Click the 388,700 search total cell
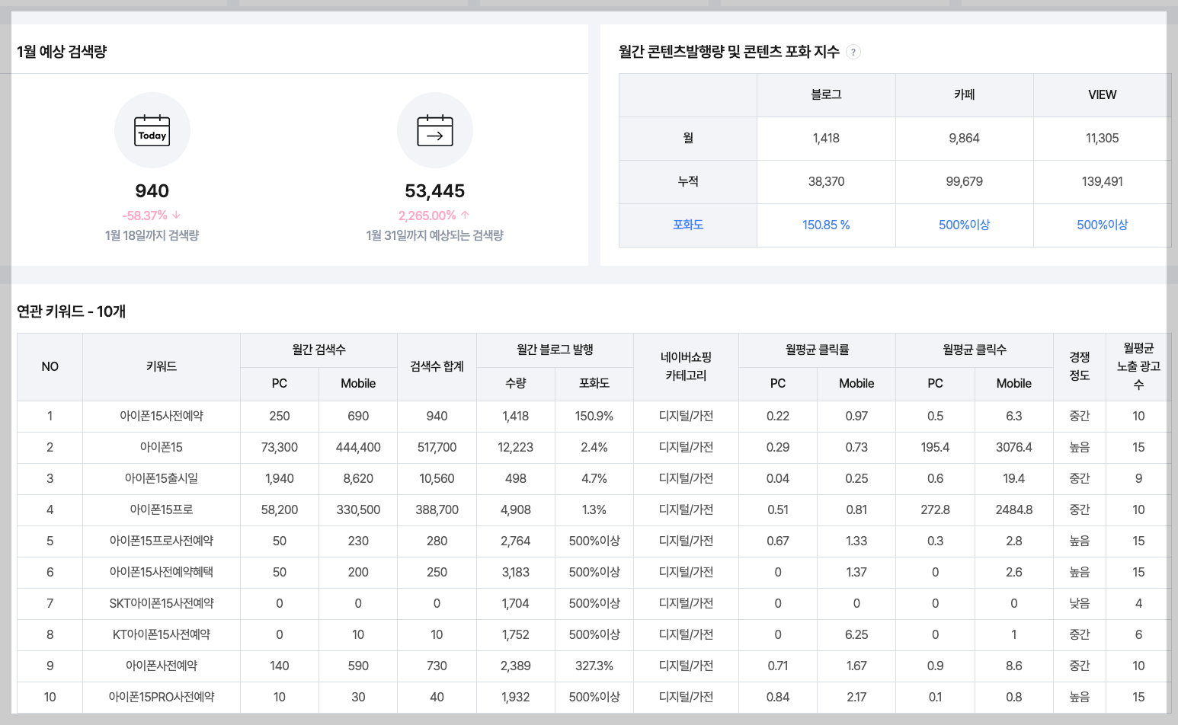The height and width of the screenshot is (725, 1178). [437, 509]
